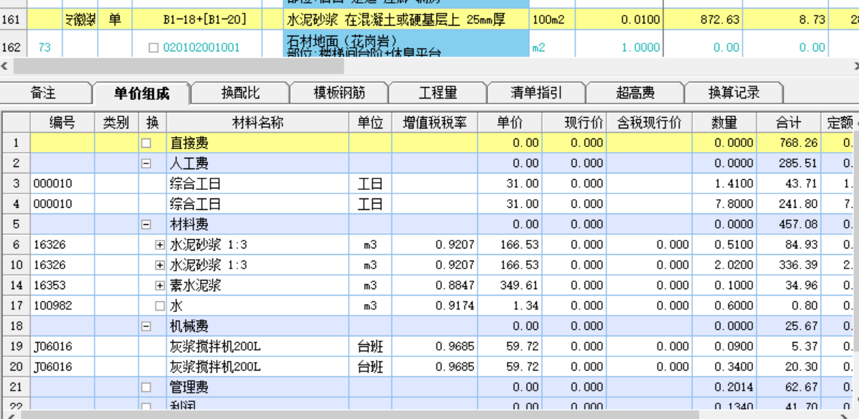Go to the 工程量 tab

click(438, 93)
